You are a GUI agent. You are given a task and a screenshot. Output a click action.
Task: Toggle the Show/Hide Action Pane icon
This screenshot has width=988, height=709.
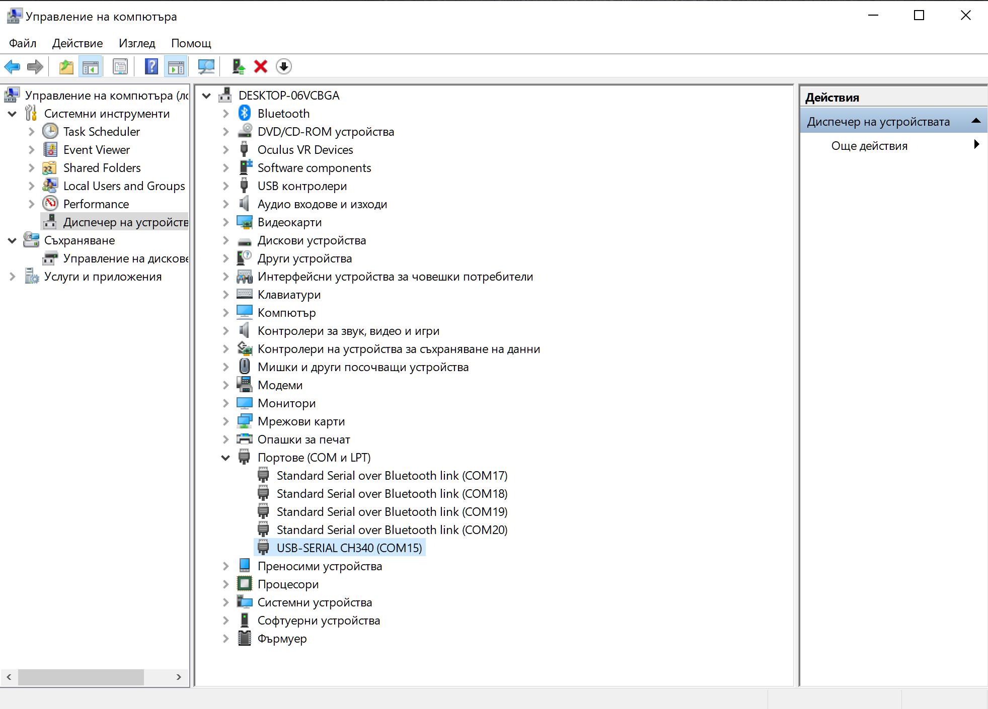(x=176, y=66)
